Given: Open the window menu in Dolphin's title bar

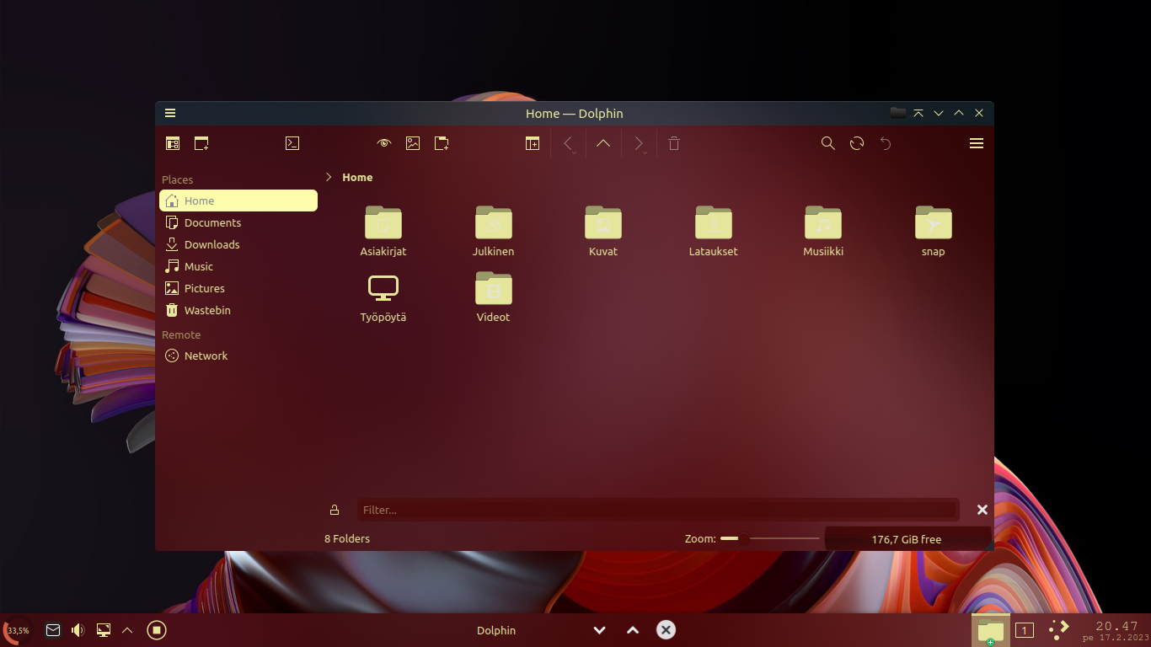Looking at the screenshot, I should (170, 113).
